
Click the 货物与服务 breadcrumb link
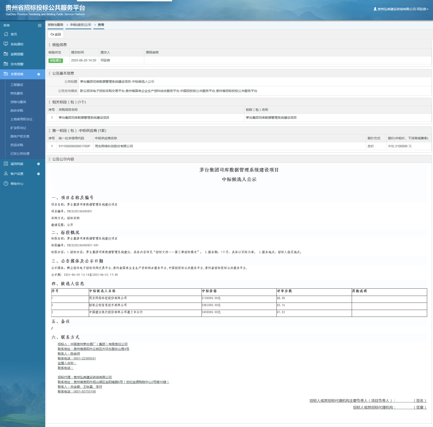tap(56, 25)
